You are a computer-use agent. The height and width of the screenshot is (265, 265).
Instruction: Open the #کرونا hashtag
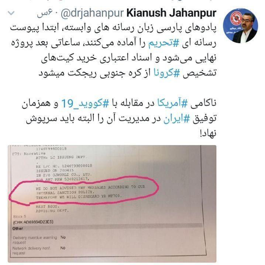(x=166, y=73)
